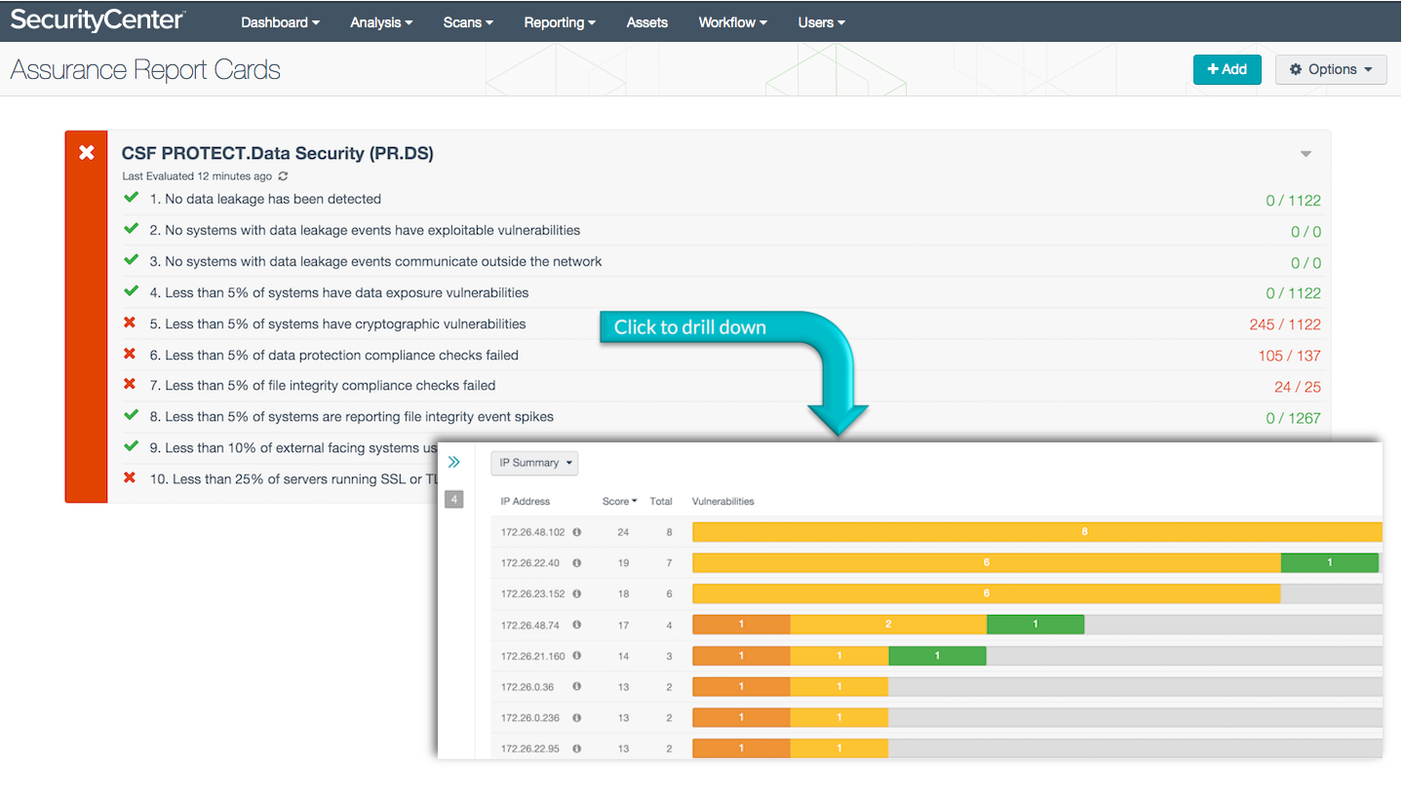Click the info icon next to 172.26.48.102
The width and height of the screenshot is (1404, 799).
point(576,532)
